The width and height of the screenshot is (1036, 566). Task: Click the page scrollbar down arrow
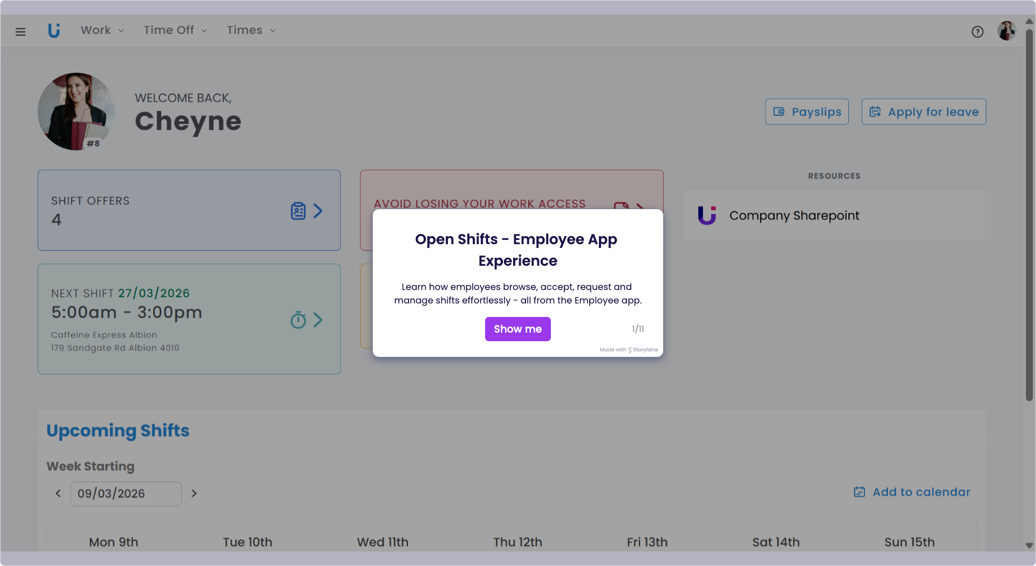tap(1029, 546)
